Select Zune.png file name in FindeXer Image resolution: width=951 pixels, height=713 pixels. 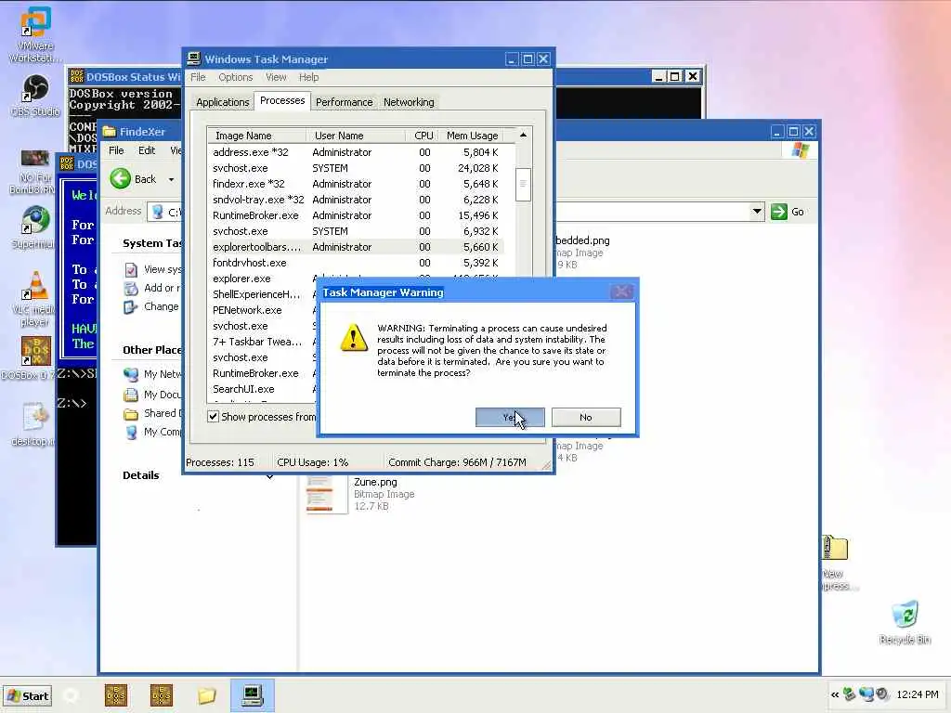coord(375,482)
